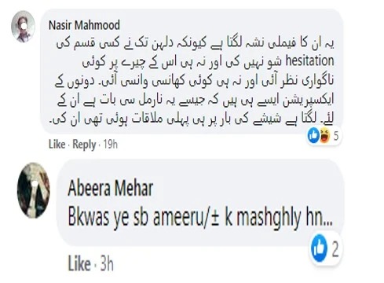Click the thumbs-up icon beside count 2
Image resolution: width=384 pixels, height=283 pixels.
pyautogui.click(x=320, y=248)
